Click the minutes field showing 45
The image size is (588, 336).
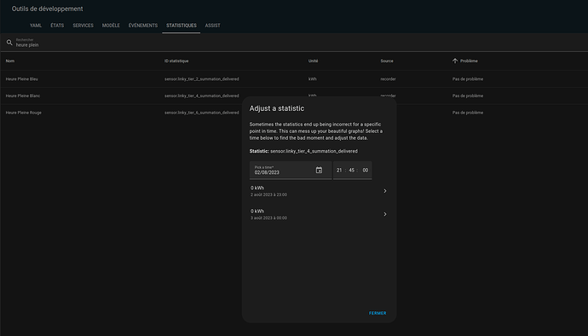351,170
